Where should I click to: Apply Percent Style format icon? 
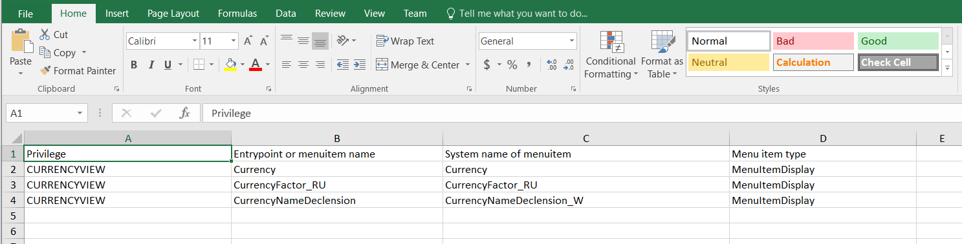tap(512, 65)
